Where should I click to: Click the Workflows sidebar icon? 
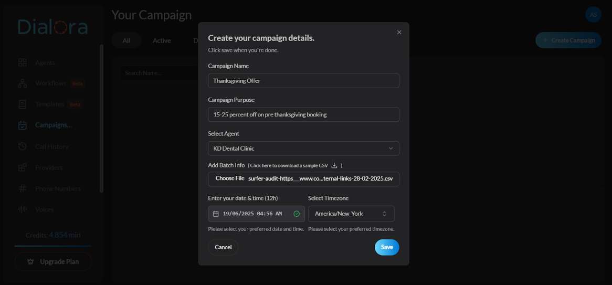click(x=23, y=83)
